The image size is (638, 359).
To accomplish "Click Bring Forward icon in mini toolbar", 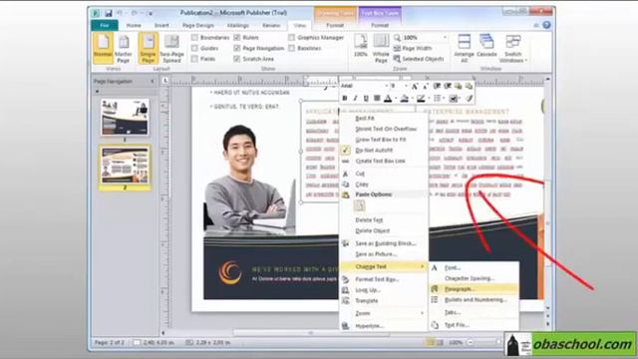I will pyautogui.click(x=459, y=86).
